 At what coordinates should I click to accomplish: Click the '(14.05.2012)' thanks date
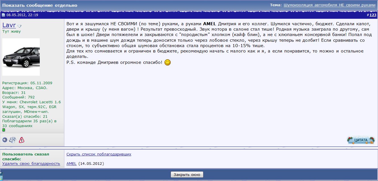91,164
